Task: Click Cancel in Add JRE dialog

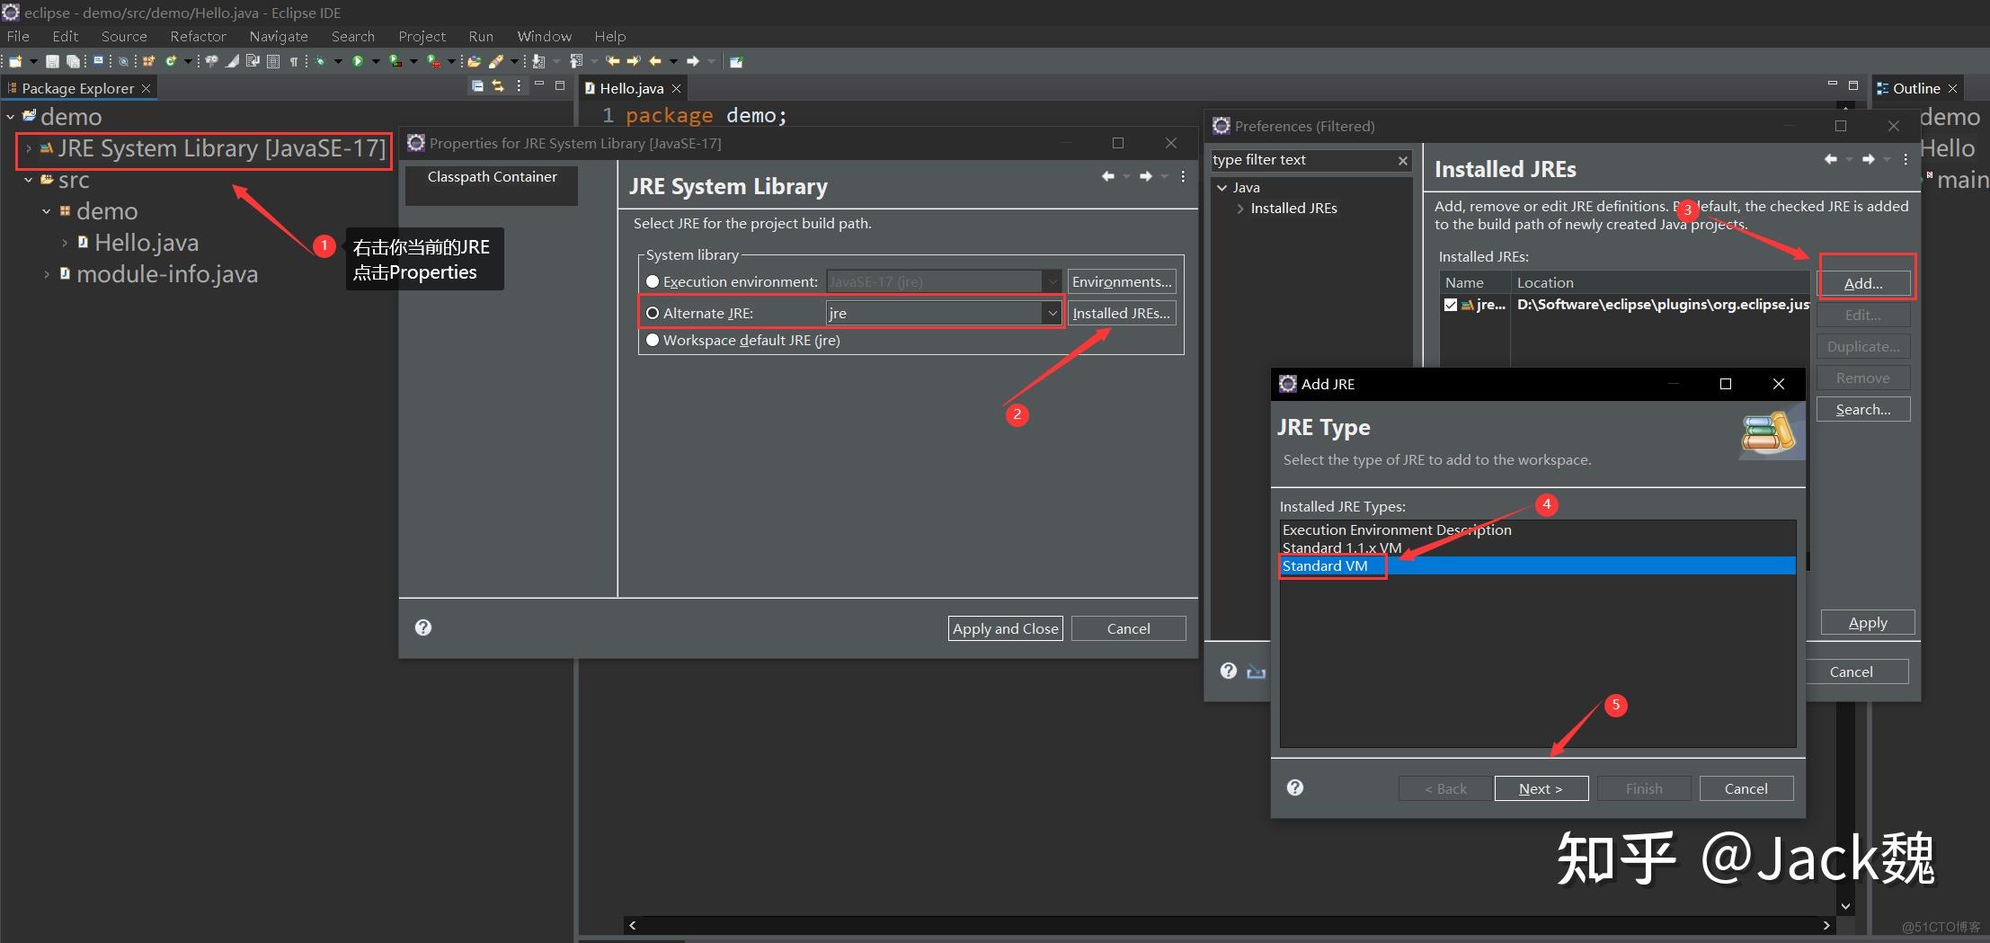Action: pyautogui.click(x=1746, y=788)
